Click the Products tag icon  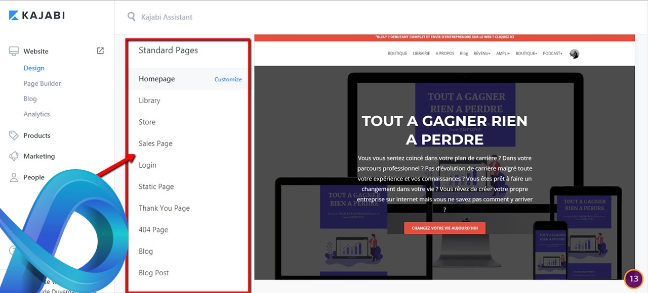(x=14, y=135)
